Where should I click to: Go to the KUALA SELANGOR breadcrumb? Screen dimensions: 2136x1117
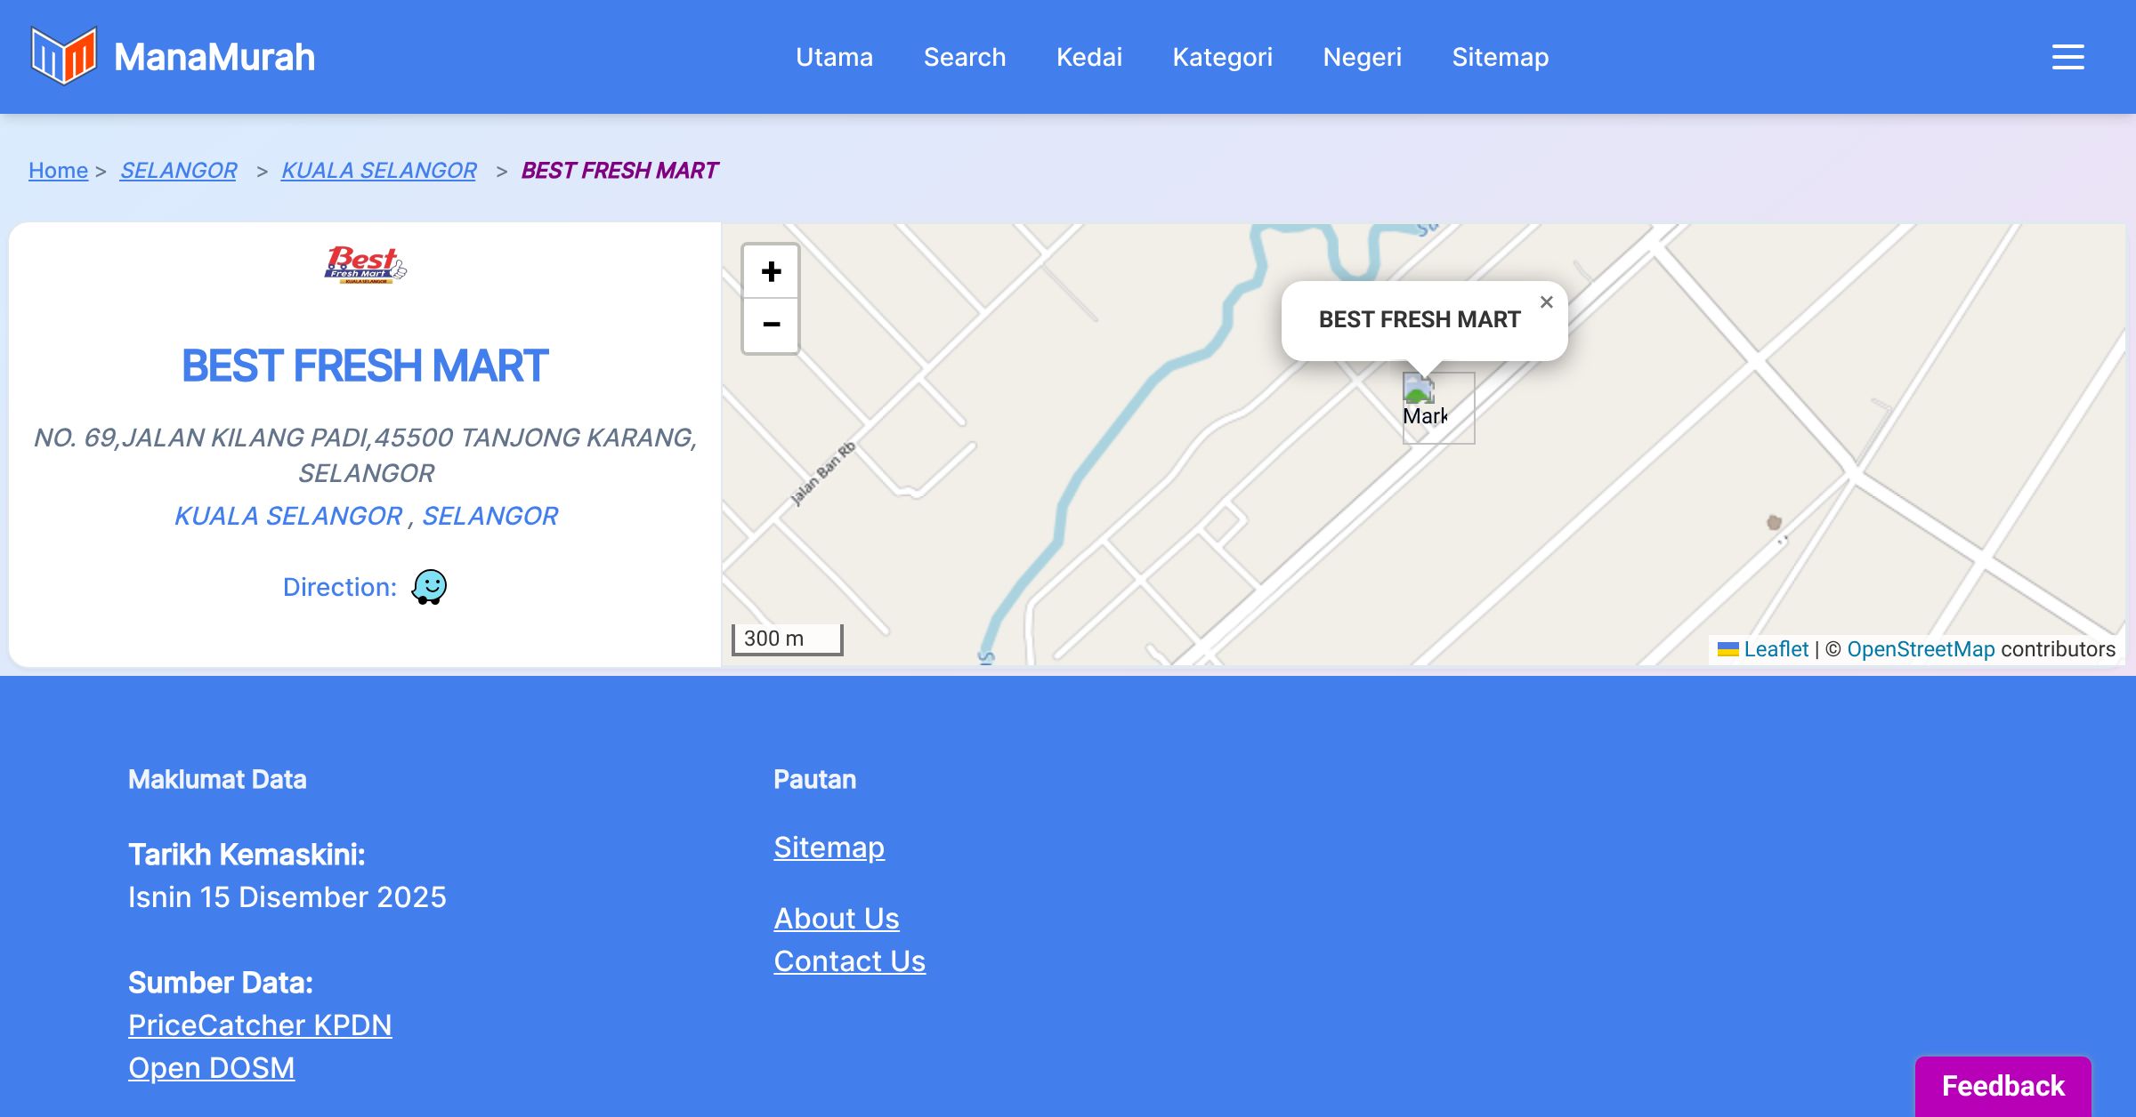coord(378,170)
